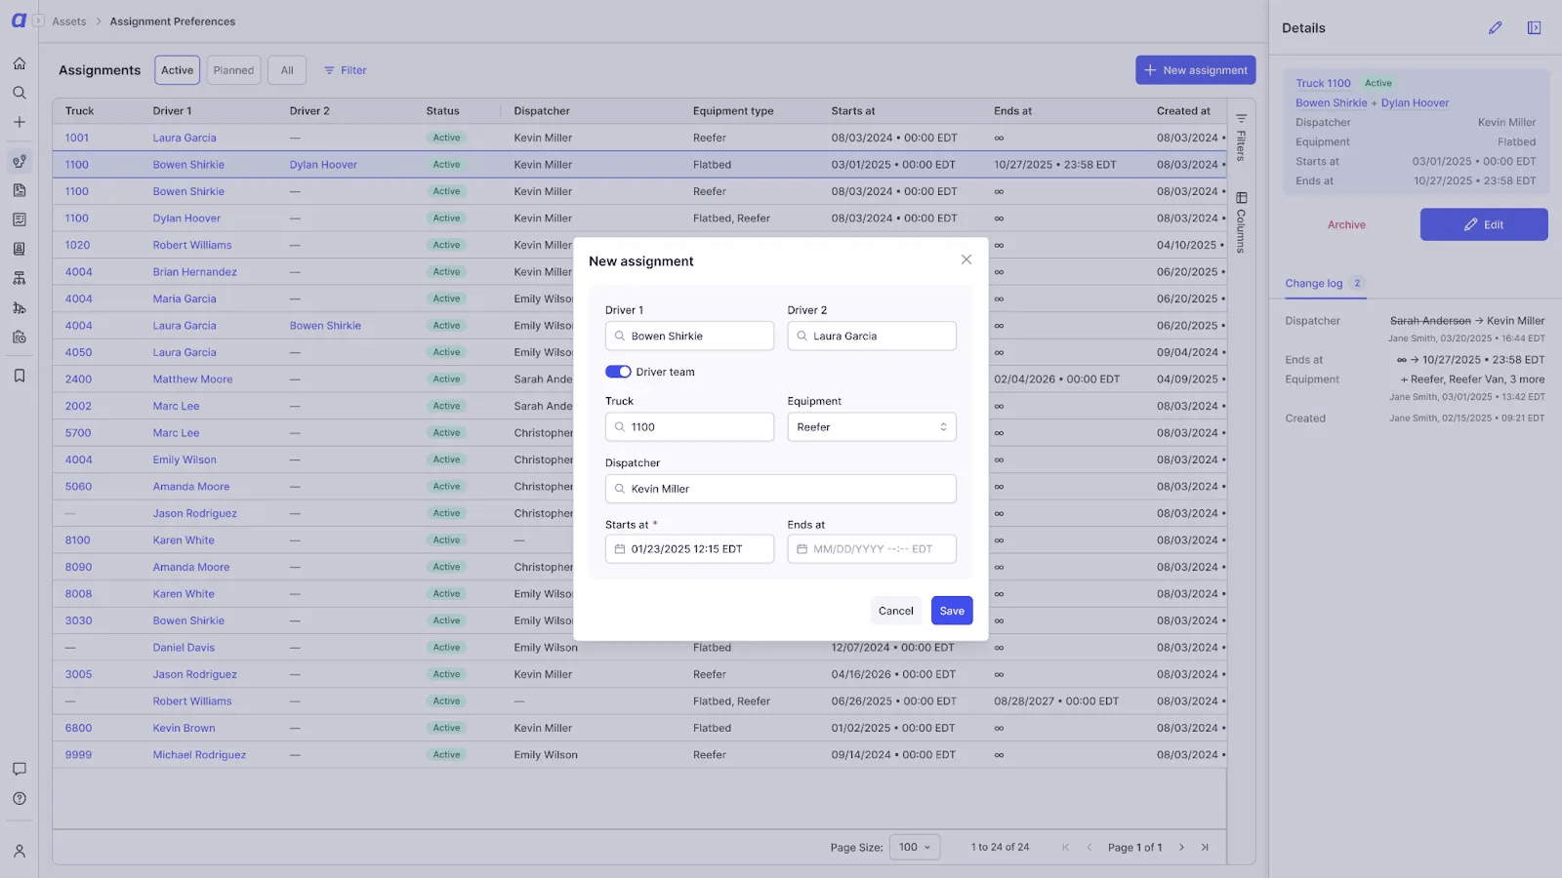Open the Page Size dropdown

click(915, 847)
